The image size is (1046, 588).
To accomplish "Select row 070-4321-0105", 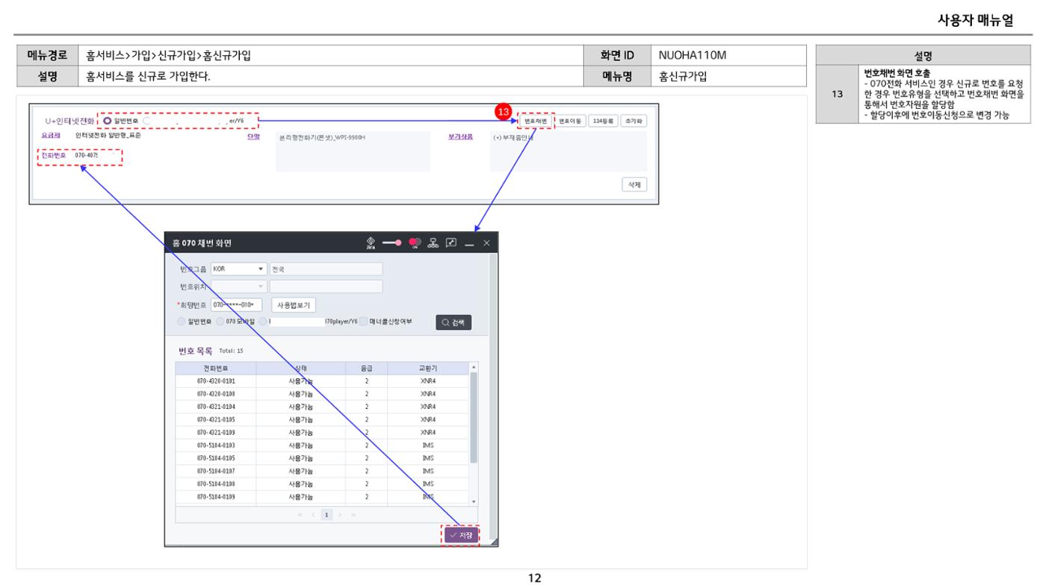I will pos(322,419).
